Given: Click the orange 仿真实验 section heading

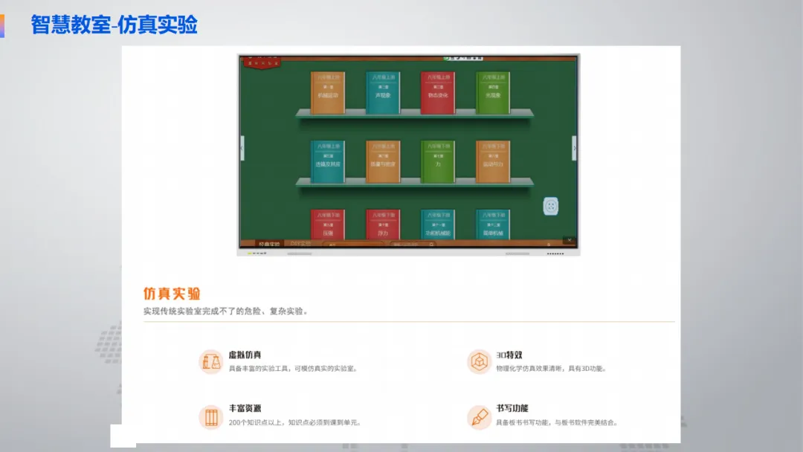Looking at the screenshot, I should [x=172, y=294].
